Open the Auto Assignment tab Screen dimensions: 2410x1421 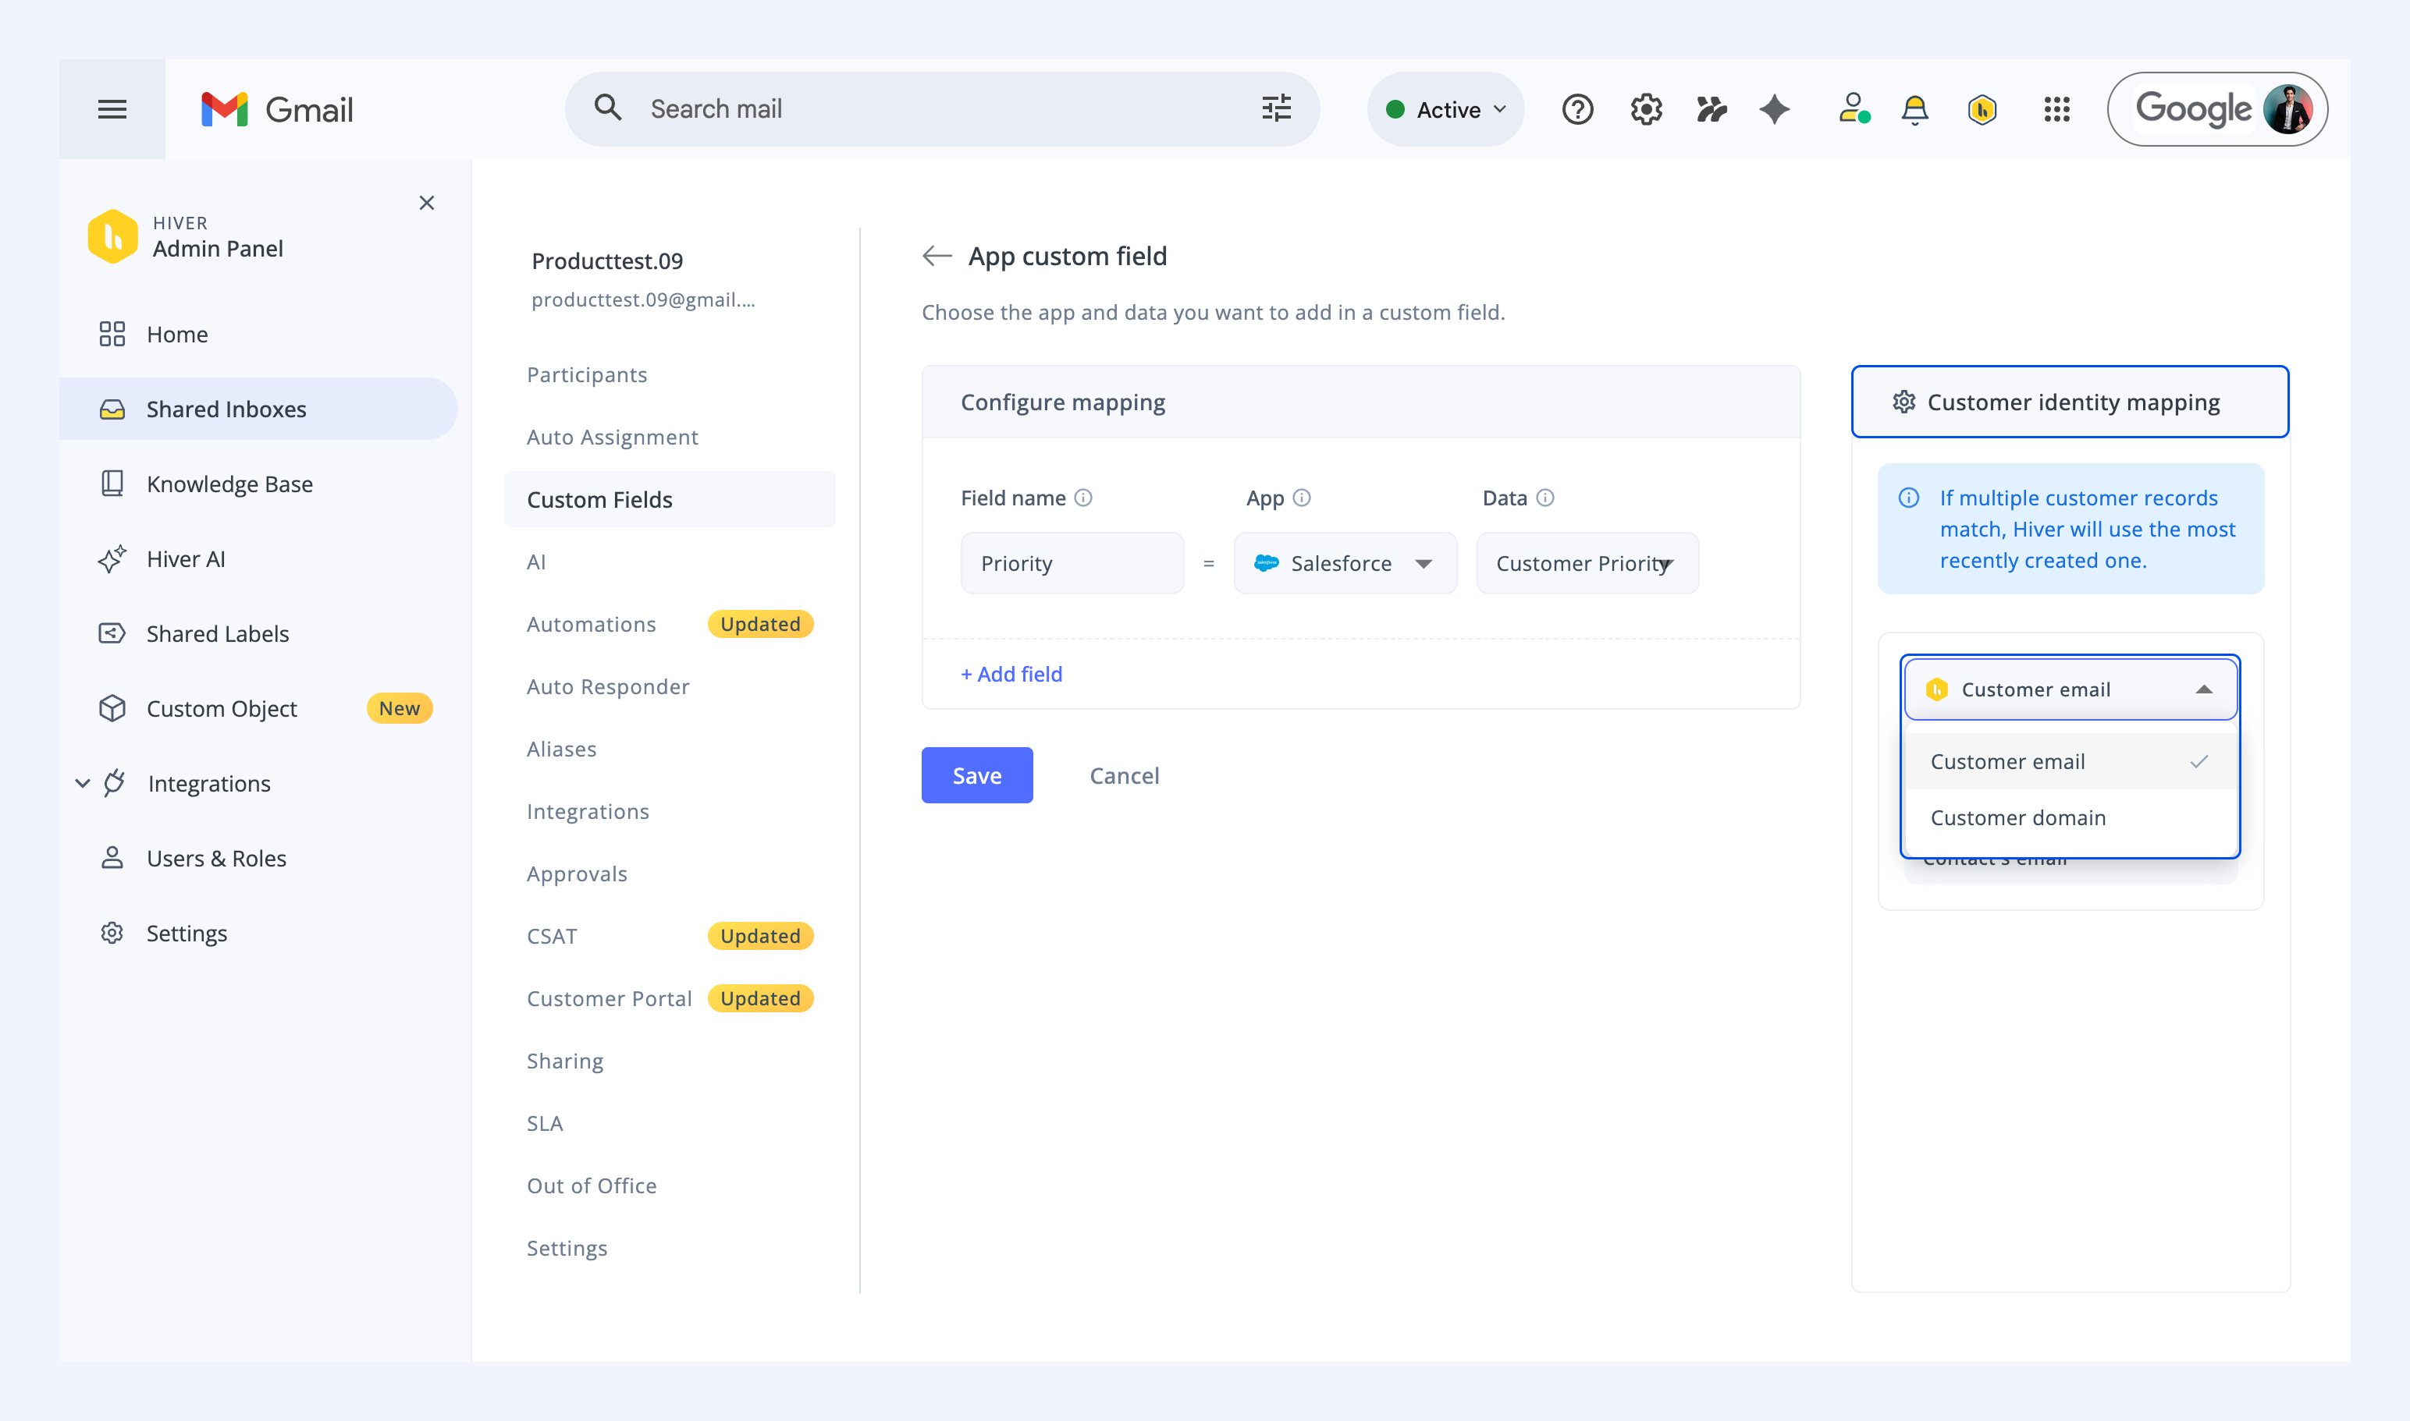click(613, 437)
